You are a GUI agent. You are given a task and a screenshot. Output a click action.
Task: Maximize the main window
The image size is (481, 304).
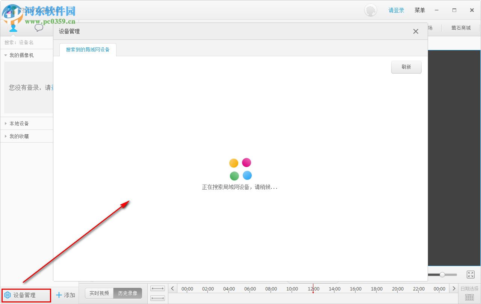click(x=454, y=10)
